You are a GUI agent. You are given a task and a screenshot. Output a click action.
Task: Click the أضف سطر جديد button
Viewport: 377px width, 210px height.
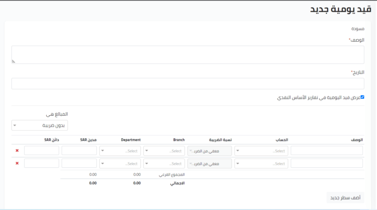(345, 198)
